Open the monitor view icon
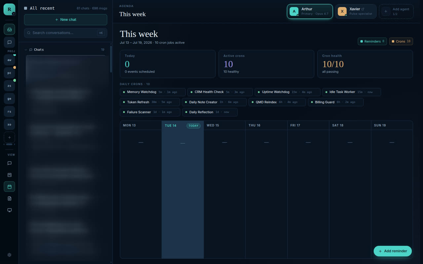The width and height of the screenshot is (423, 264). click(x=9, y=210)
